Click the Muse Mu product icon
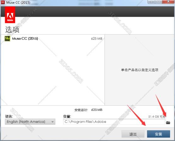 coord(7,38)
